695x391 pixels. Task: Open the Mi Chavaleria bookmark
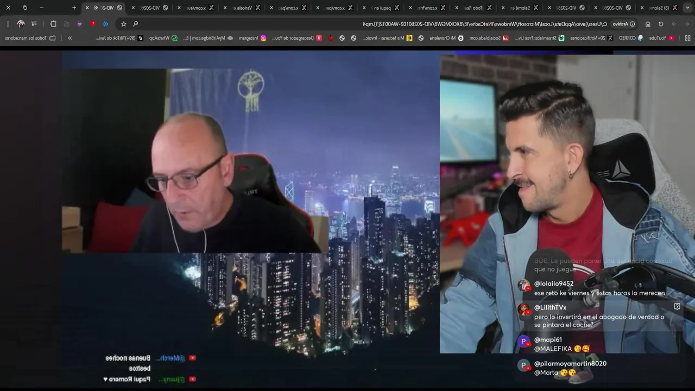click(x=446, y=38)
